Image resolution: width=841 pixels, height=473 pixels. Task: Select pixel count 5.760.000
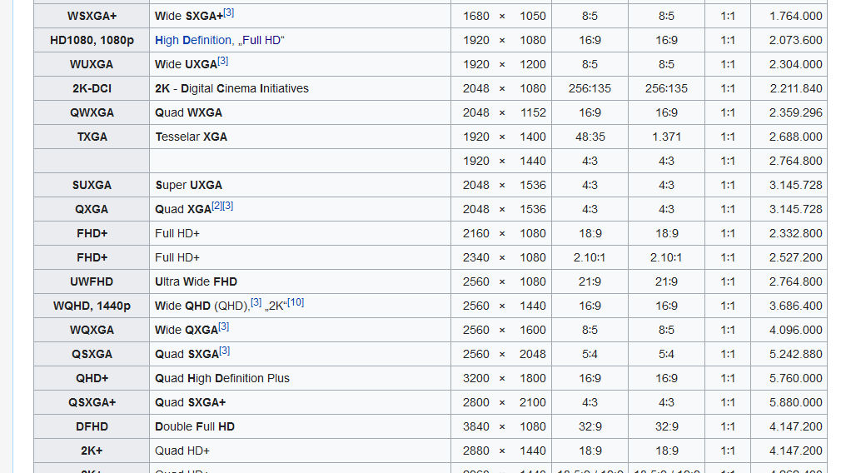pos(795,378)
